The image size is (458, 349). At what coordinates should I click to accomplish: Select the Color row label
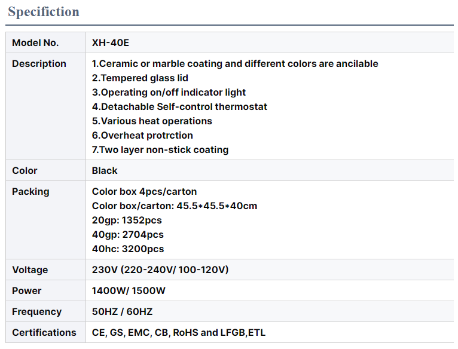25,171
